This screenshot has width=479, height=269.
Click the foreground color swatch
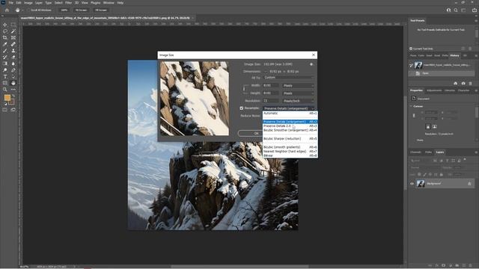coord(7,98)
